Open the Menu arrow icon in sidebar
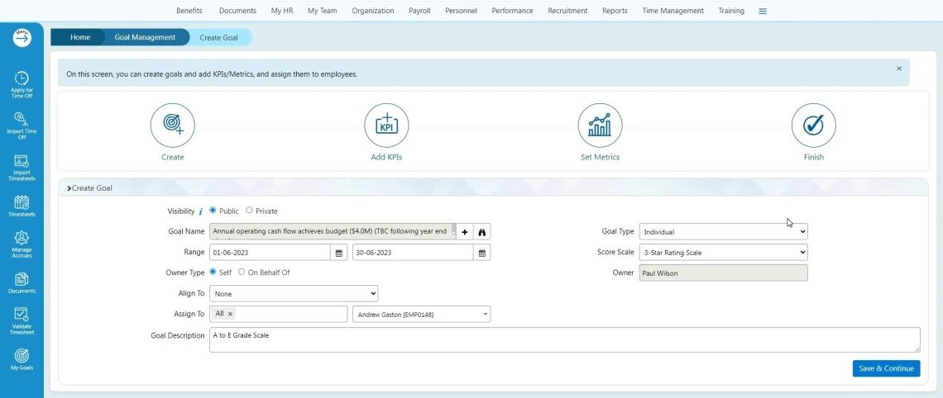943x398 pixels. point(22,38)
